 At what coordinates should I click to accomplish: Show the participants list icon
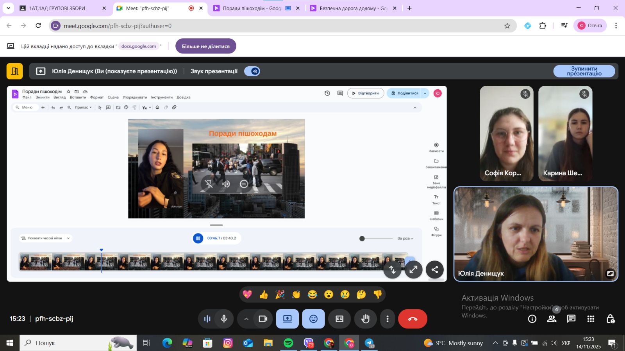[x=552, y=319]
